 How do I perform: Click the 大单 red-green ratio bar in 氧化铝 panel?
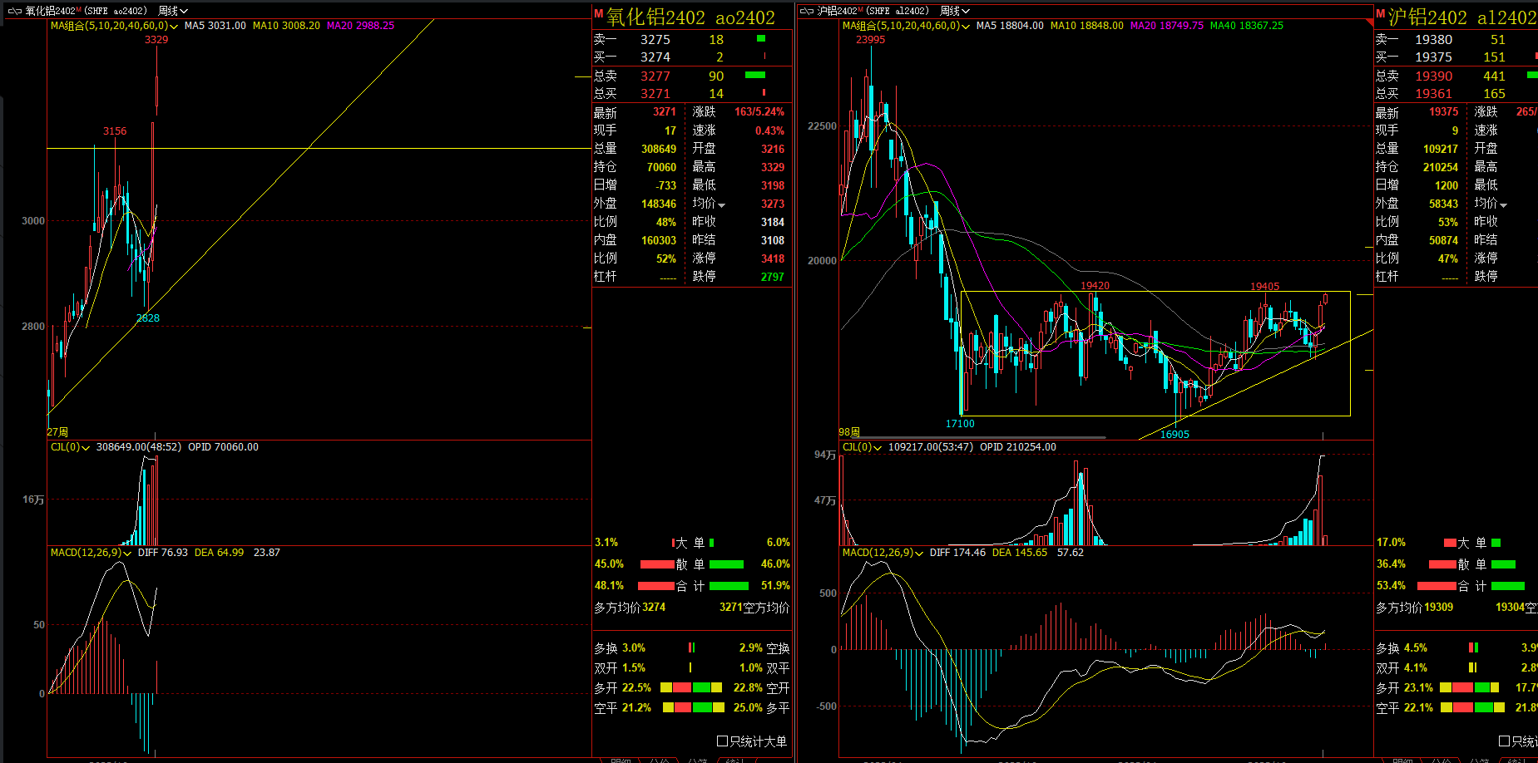coord(693,543)
